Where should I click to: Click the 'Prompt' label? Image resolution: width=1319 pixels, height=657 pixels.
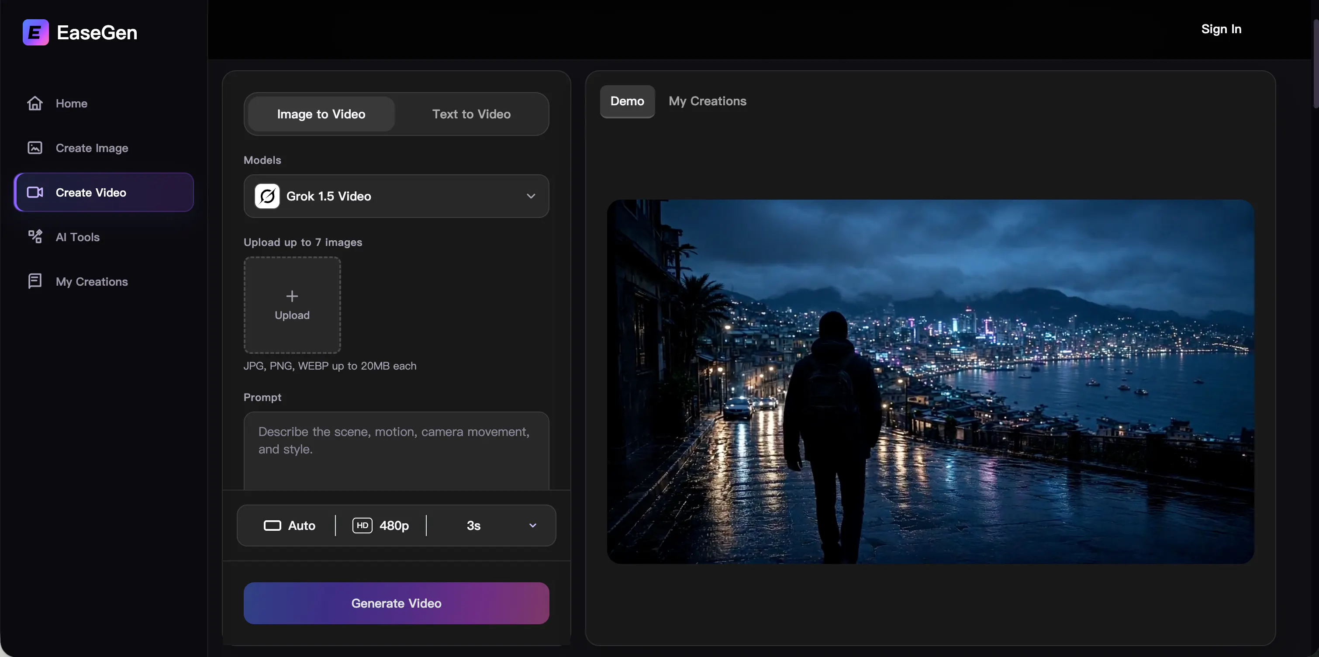(x=262, y=398)
